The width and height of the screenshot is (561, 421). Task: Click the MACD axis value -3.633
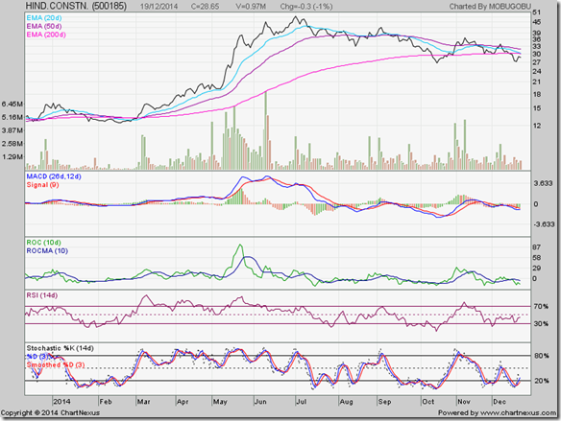click(x=544, y=224)
